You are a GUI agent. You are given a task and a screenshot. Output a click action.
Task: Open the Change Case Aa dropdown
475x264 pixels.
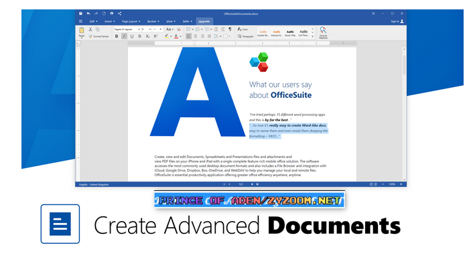coord(169,29)
